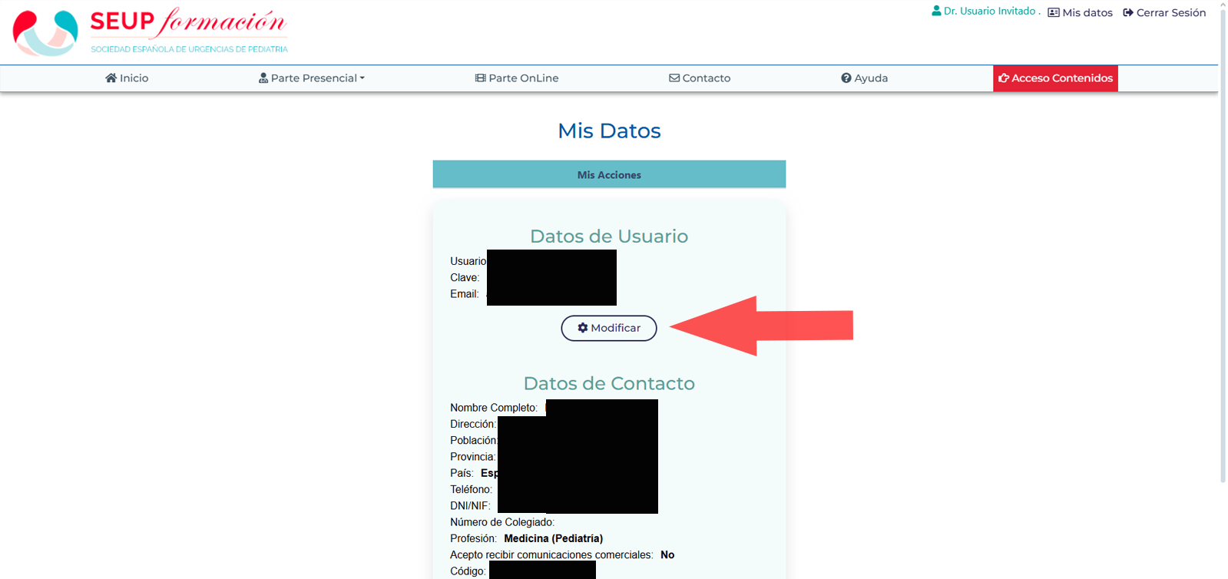Click the ID card icon beside Mis datos
The height and width of the screenshot is (579, 1228).
(1054, 13)
